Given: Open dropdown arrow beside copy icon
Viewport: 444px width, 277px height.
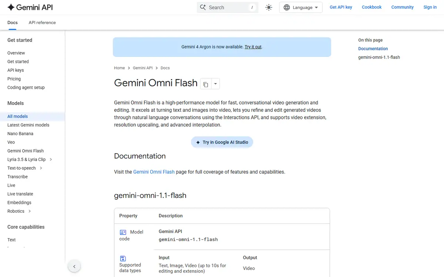Looking at the screenshot, I should pyautogui.click(x=215, y=84).
